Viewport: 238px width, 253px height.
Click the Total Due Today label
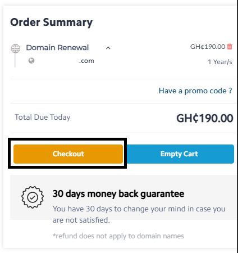coord(43,118)
